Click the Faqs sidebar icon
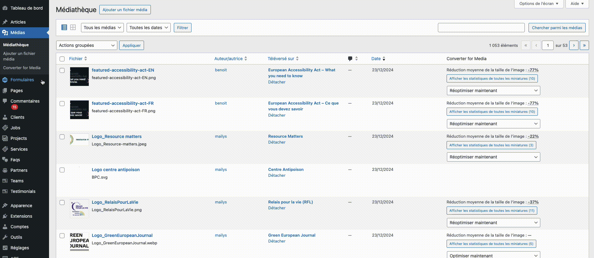 [5, 160]
